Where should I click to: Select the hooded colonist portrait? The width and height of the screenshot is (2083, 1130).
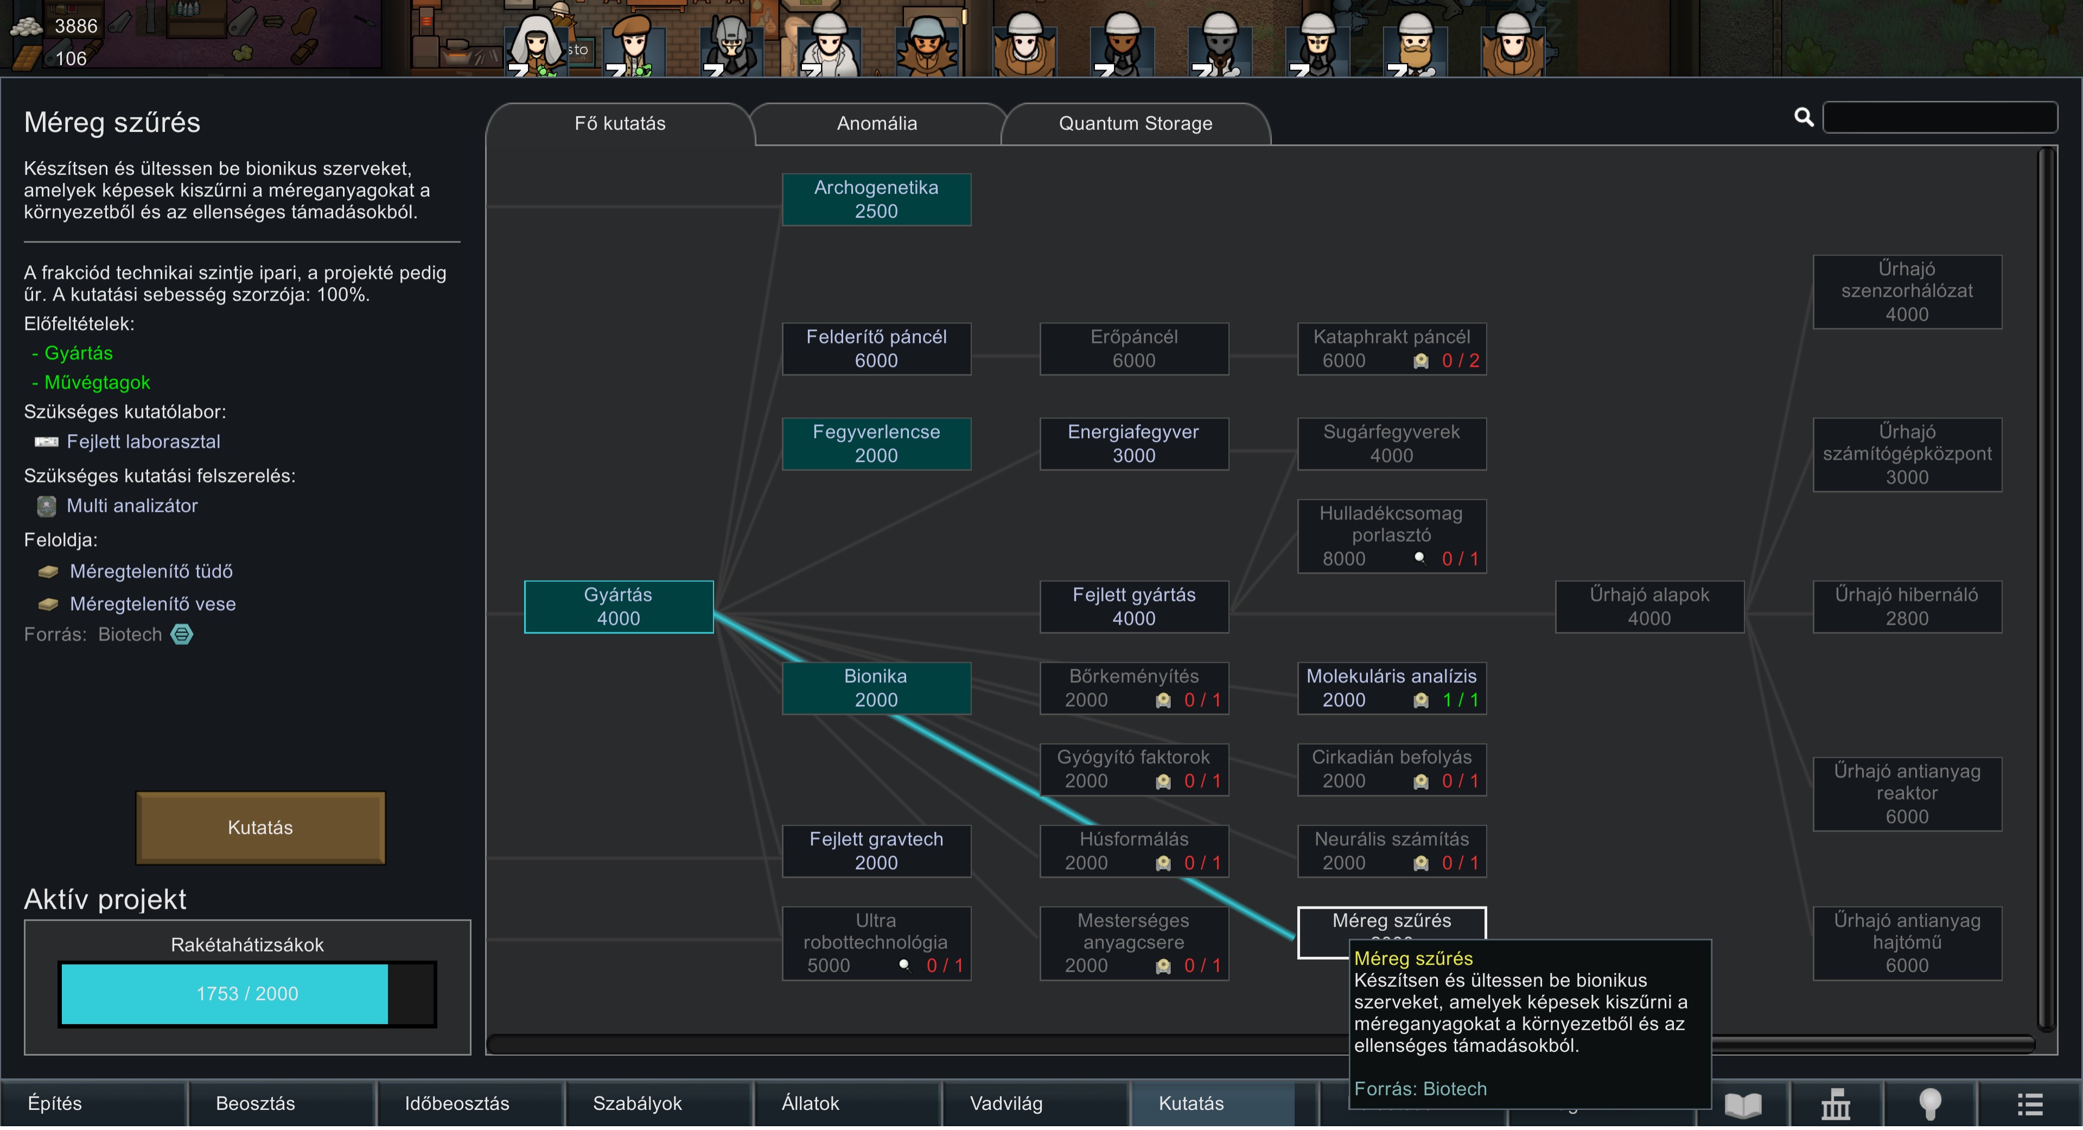pyautogui.click(x=536, y=45)
